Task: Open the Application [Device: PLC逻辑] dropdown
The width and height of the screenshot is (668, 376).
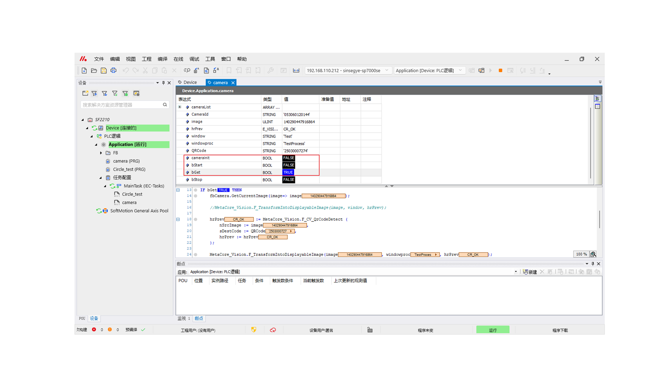Action: [460, 70]
